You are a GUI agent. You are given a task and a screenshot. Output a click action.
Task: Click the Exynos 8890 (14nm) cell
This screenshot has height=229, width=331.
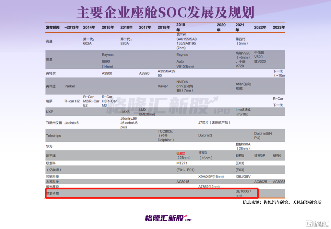point(108,60)
